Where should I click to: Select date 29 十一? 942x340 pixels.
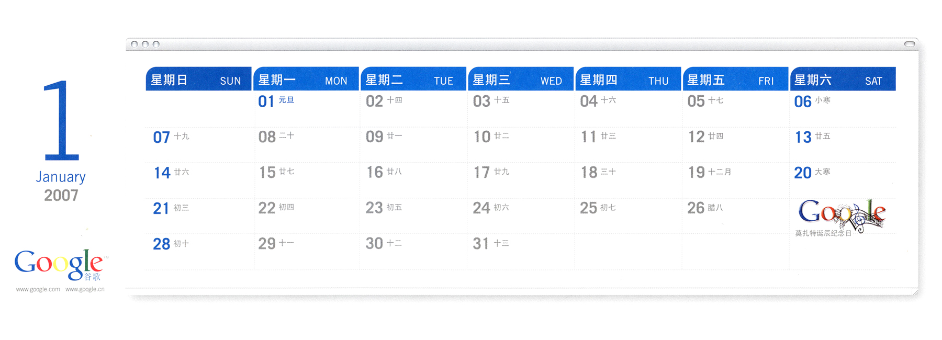point(276,243)
